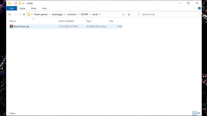Image resolution: width=207 pixels, height=116 pixels.
Task: Click the mods breadcrumb
Action: point(95,15)
